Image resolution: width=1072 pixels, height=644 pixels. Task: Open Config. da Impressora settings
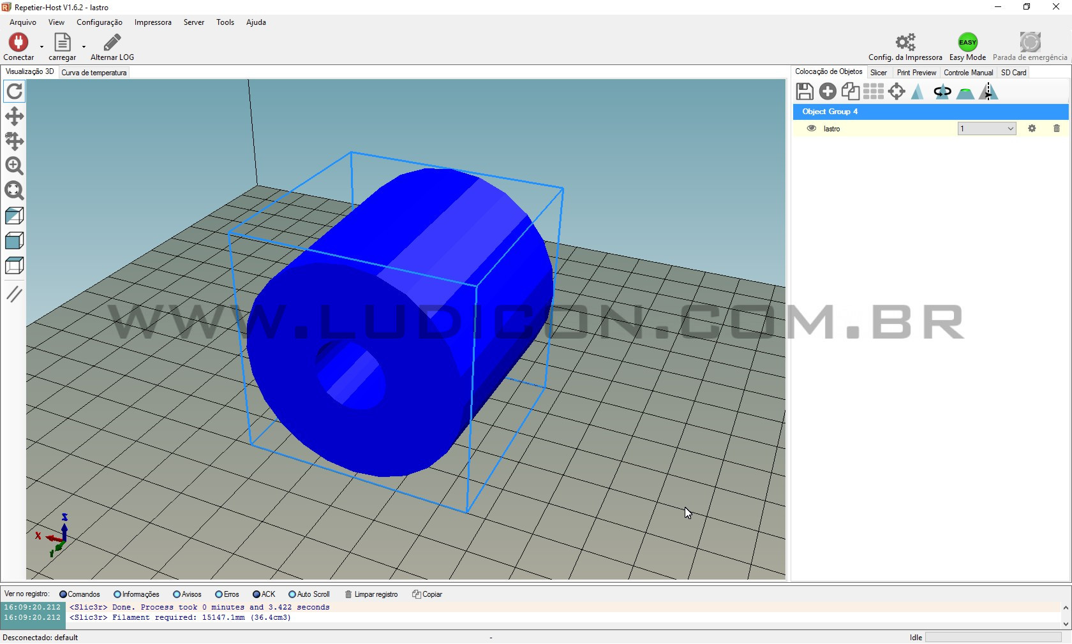coord(905,47)
